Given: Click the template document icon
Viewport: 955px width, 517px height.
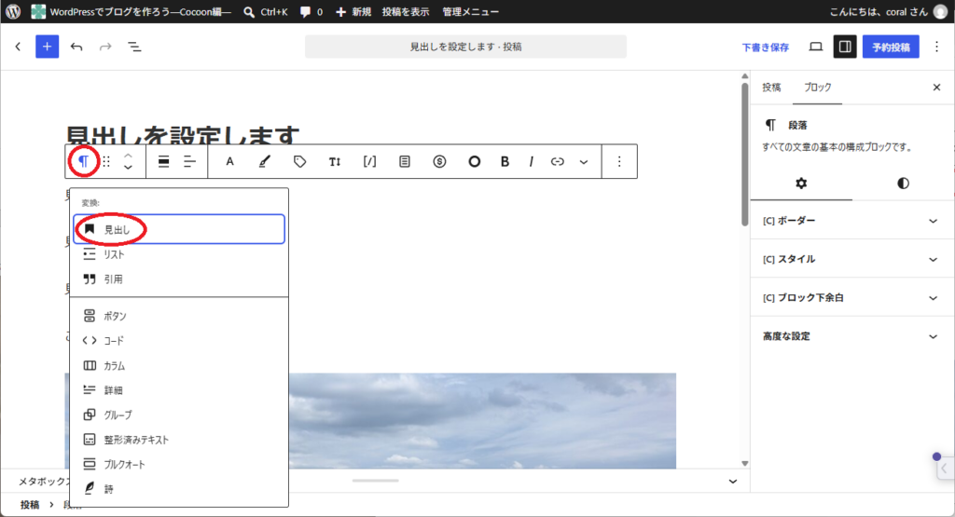Looking at the screenshot, I should click(405, 161).
